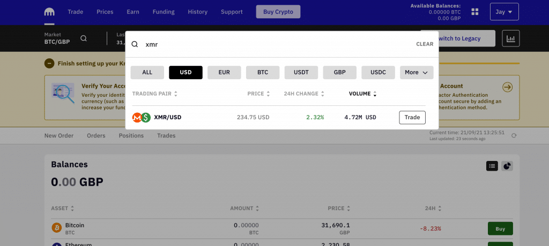Click the BTC/GBP market label

click(57, 42)
